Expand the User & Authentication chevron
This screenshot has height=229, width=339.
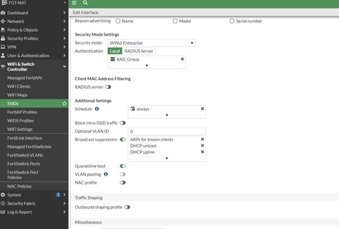pyautogui.click(x=64, y=55)
